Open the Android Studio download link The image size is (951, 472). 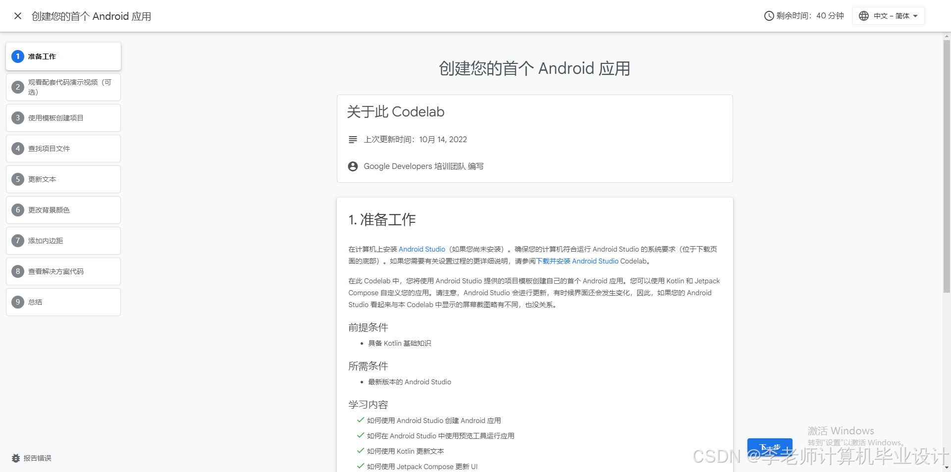click(422, 249)
